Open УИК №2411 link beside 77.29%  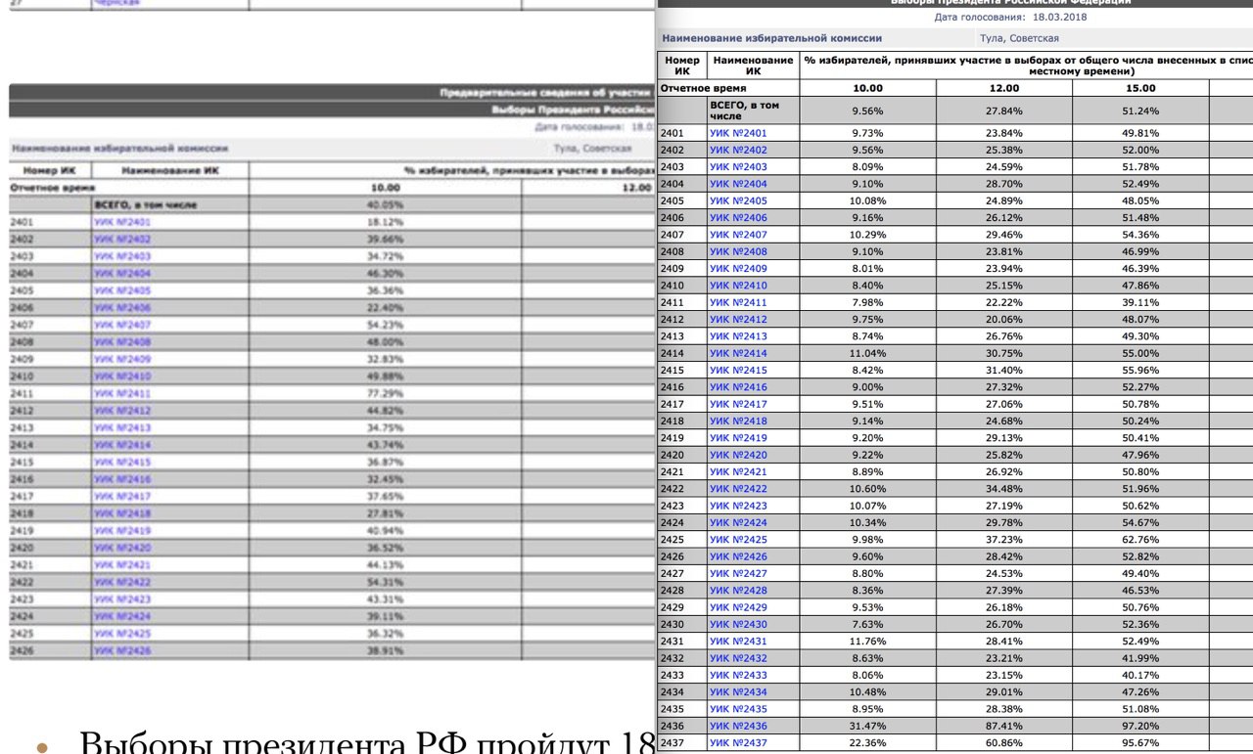(123, 392)
